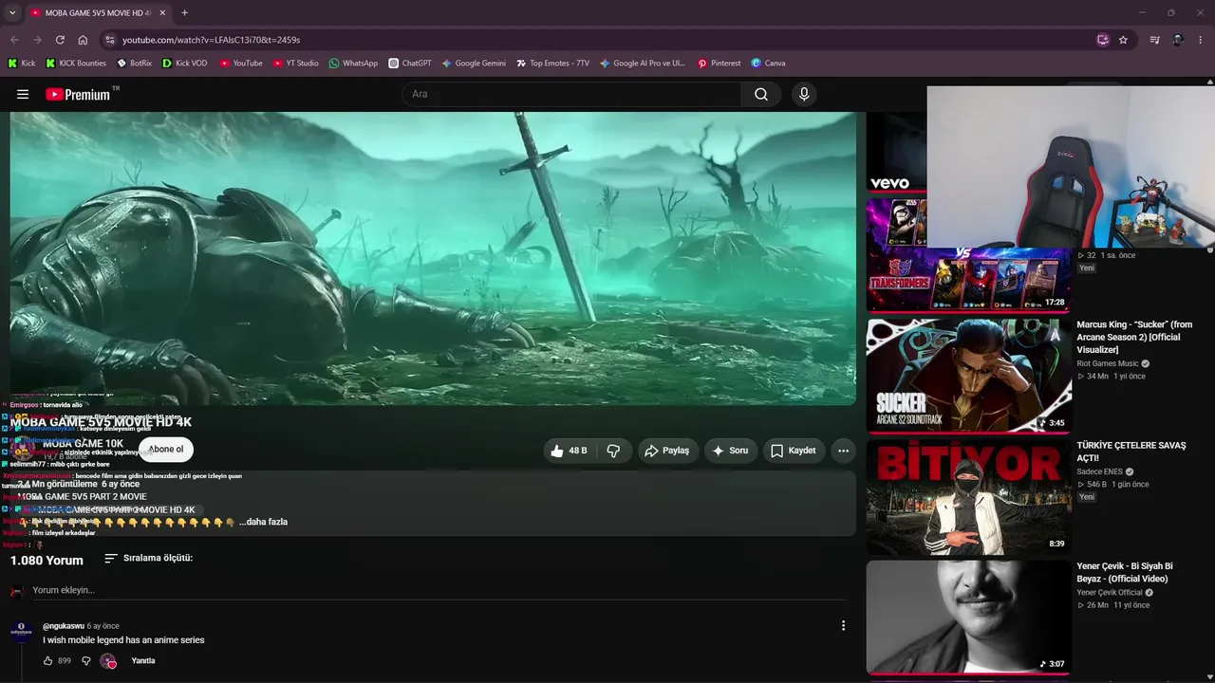Share the video using Paylaş
Image resolution: width=1215 pixels, height=683 pixels.
coord(666,451)
